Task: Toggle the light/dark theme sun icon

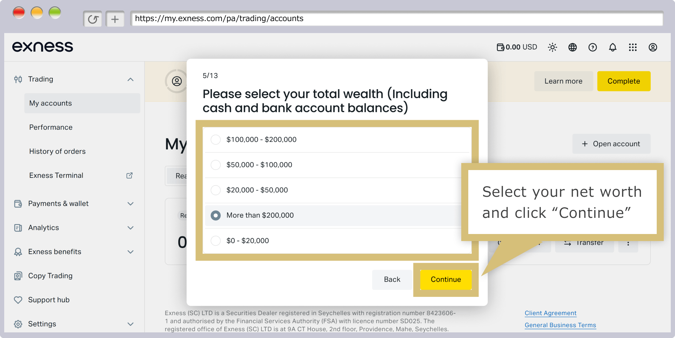Action: click(552, 47)
